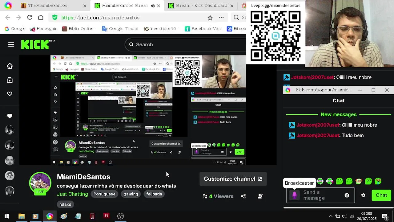This screenshot has height=222, width=394.
Task: Open the Wi-Fi network tray icon
Action: coord(352,216)
